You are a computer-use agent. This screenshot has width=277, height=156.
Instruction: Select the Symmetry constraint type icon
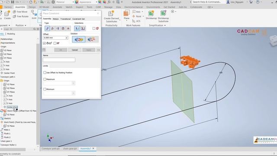[68, 28]
